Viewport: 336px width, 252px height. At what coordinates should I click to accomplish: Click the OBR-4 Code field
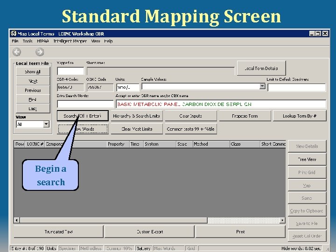click(x=70, y=87)
